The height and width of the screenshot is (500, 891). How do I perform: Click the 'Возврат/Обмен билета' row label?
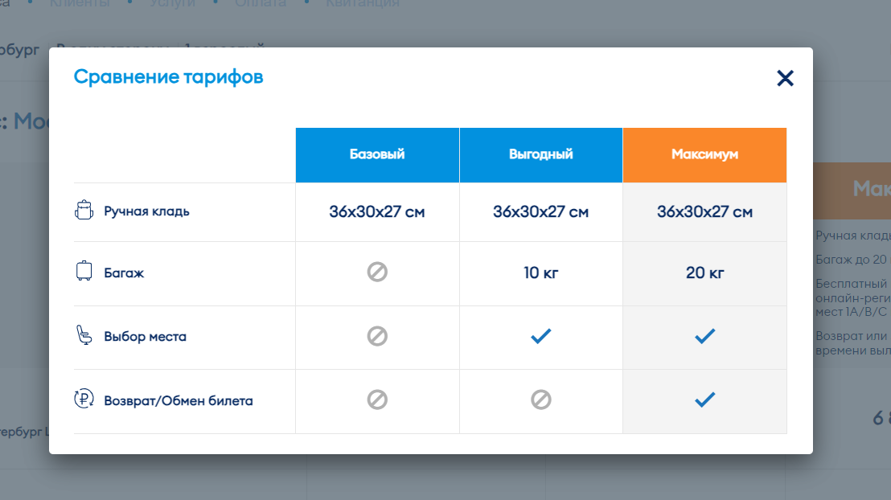click(178, 400)
